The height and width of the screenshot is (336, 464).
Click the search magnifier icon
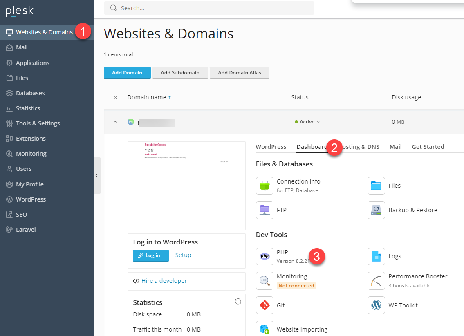pos(114,8)
